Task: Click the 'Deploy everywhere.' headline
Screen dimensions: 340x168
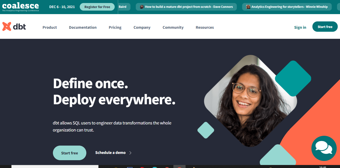Action: point(114,99)
